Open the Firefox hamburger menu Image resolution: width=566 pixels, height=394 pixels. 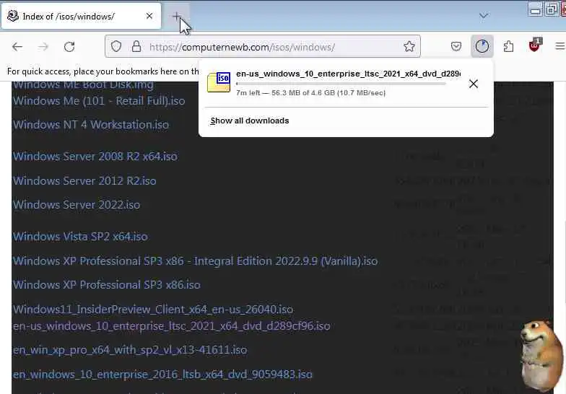coord(560,46)
